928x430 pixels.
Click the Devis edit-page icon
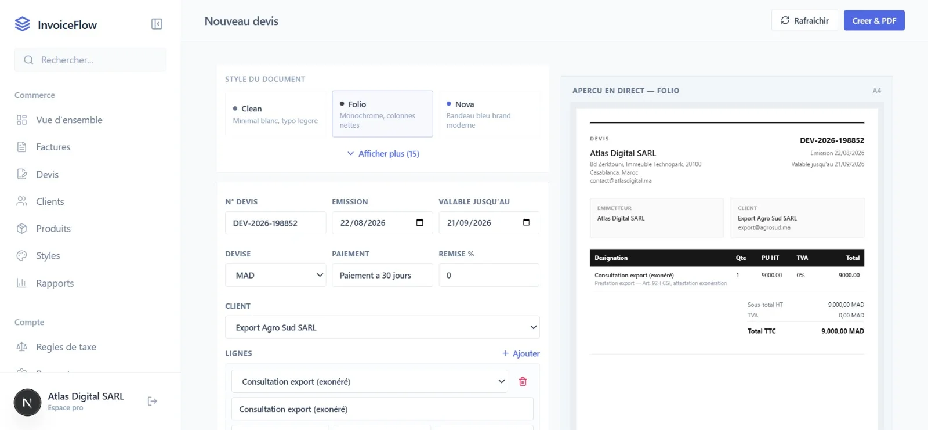22,174
